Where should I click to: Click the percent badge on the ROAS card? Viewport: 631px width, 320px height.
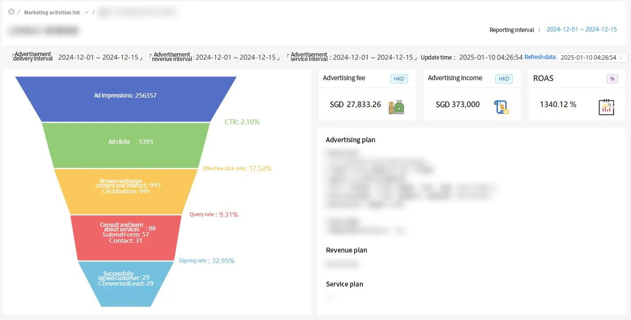click(x=612, y=79)
